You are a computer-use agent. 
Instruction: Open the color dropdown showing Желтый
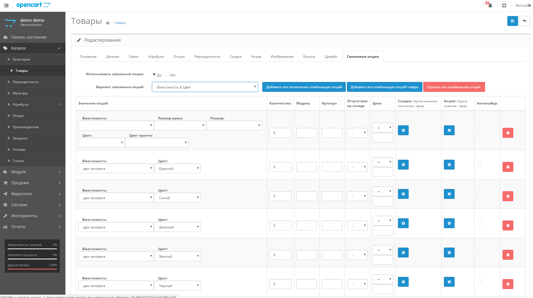pyautogui.click(x=177, y=256)
